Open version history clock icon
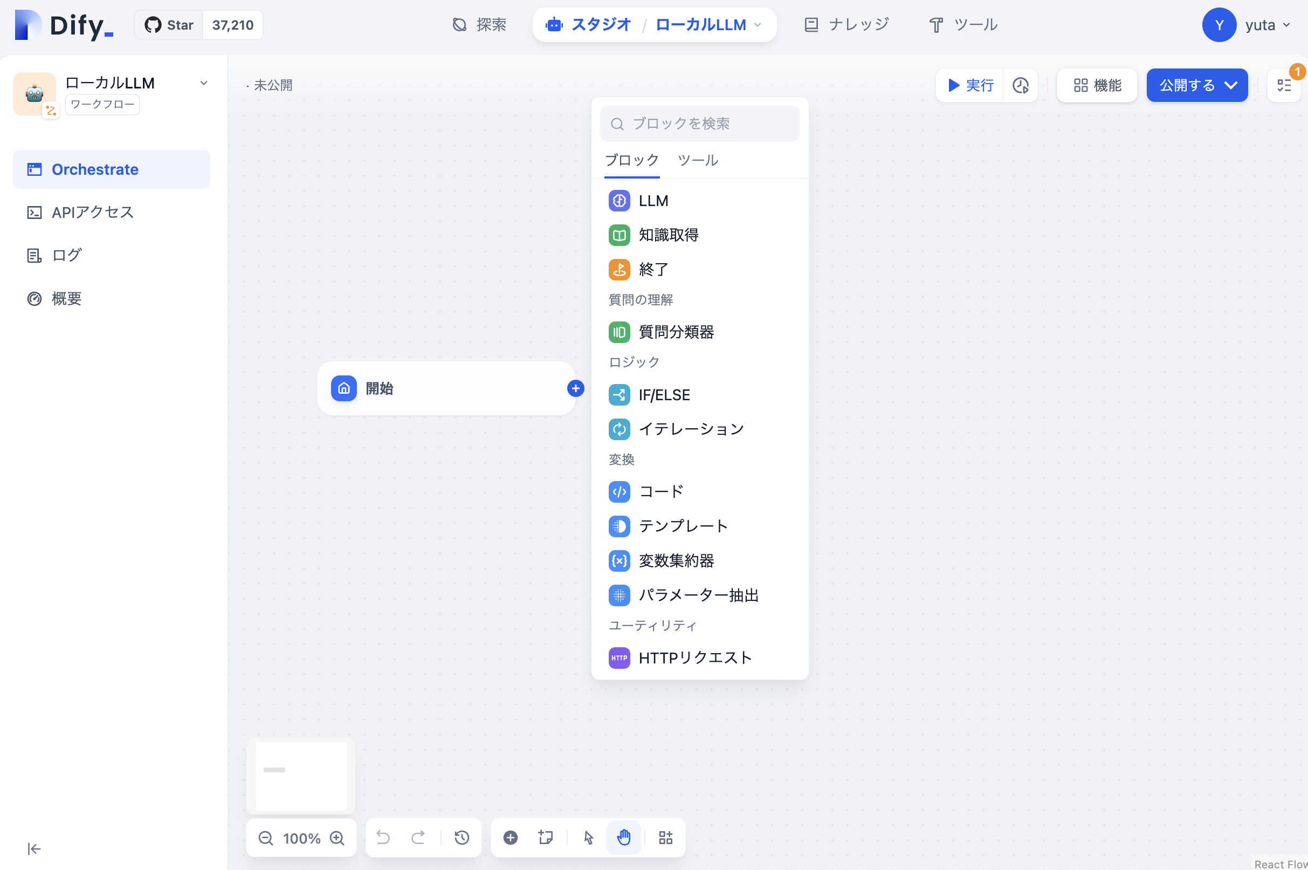 point(462,838)
